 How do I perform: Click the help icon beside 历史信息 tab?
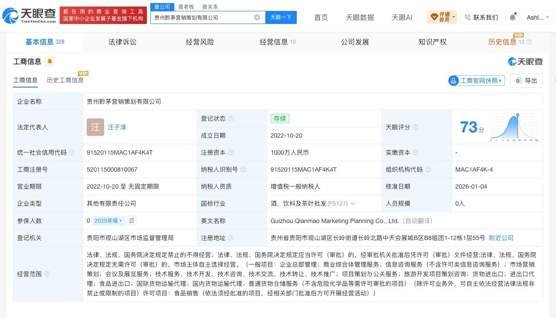point(529,42)
